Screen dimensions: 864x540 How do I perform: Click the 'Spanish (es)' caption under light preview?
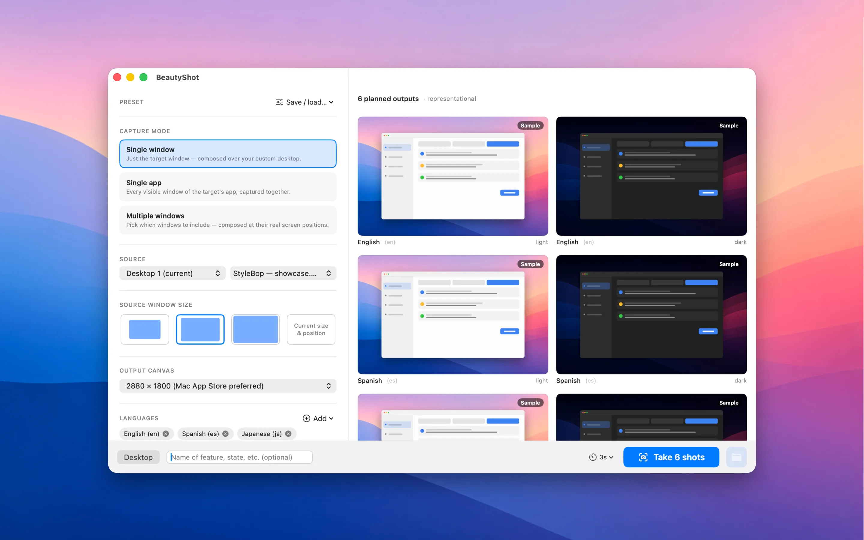coord(377,380)
